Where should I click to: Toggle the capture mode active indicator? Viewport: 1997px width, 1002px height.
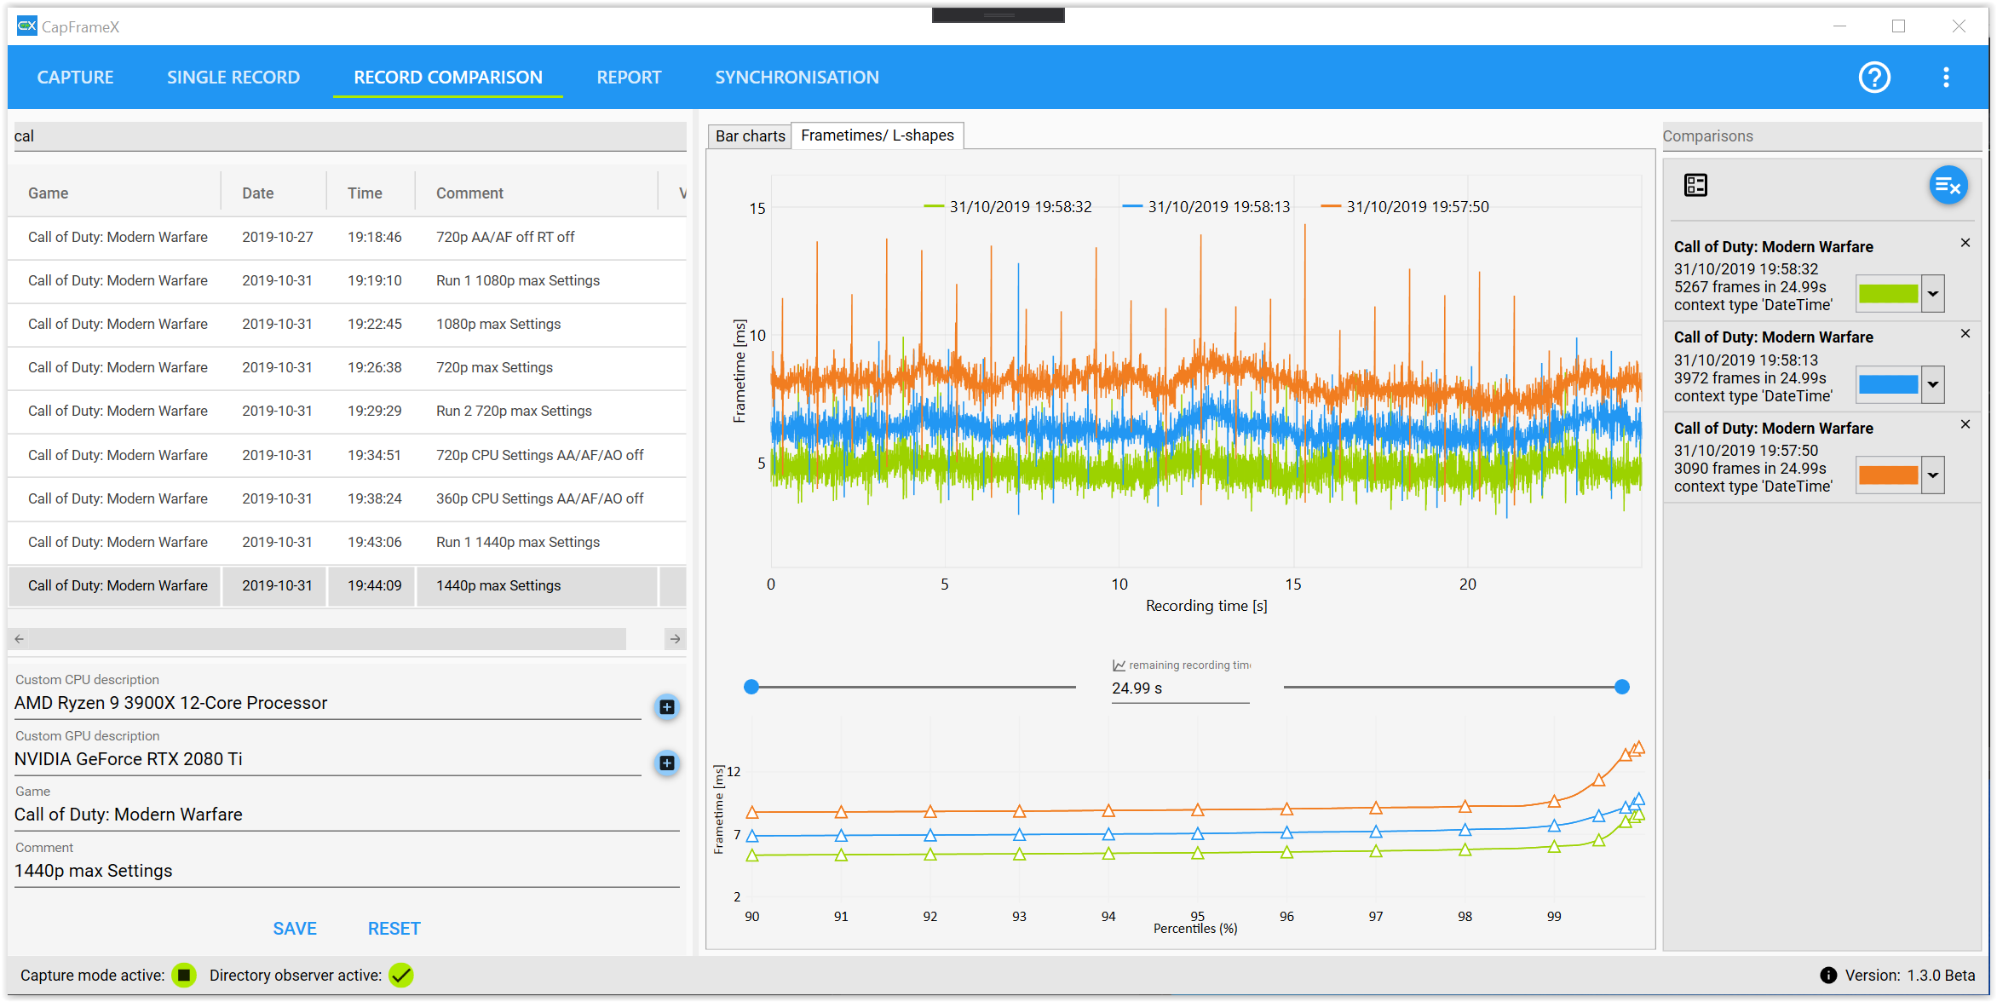184,976
